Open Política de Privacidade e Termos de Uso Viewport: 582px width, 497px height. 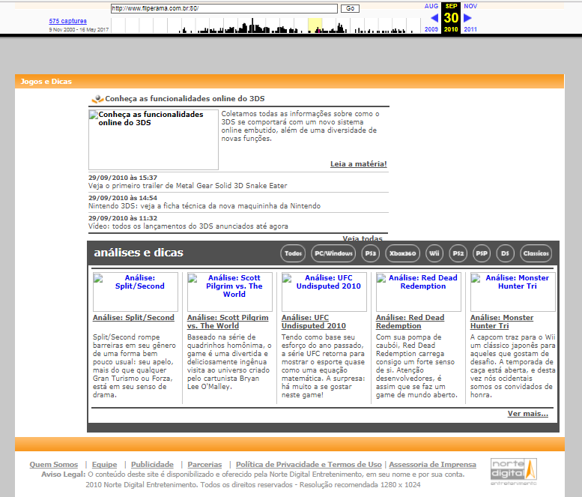coord(309,464)
